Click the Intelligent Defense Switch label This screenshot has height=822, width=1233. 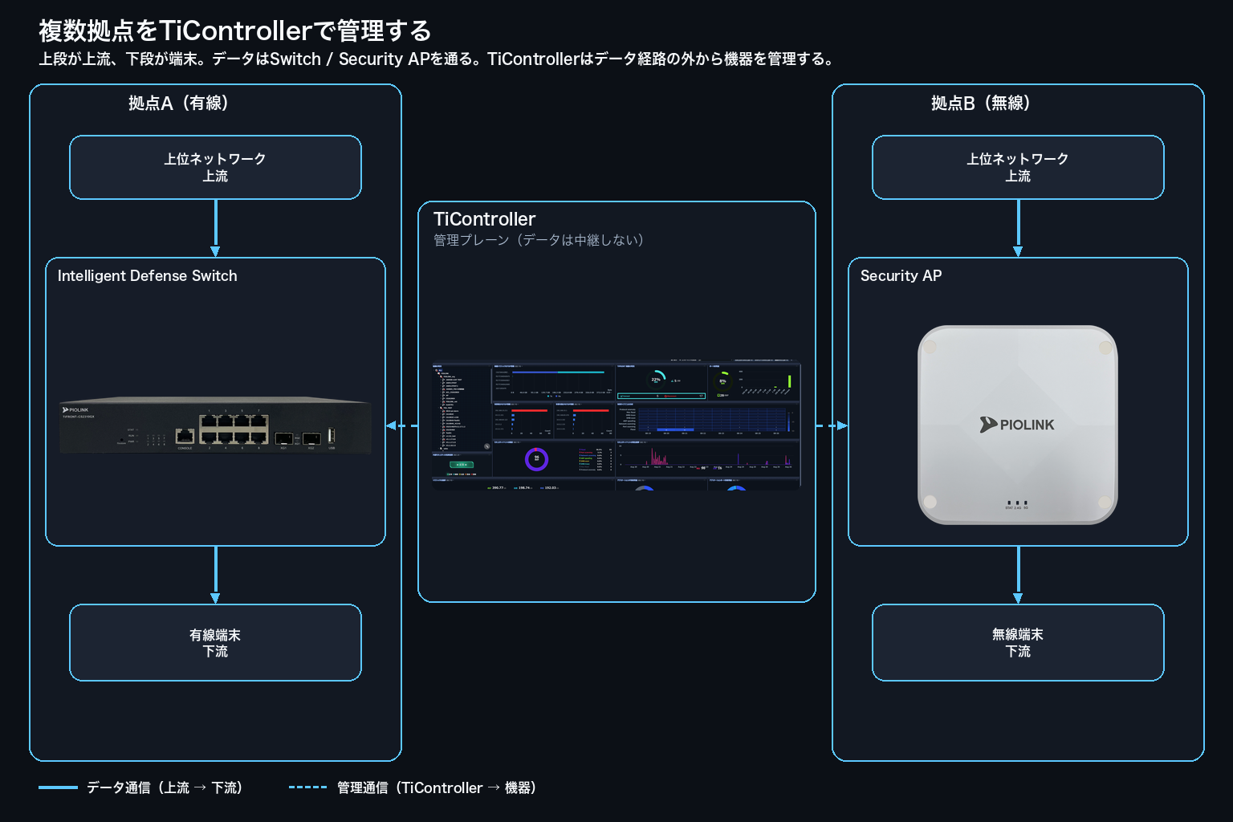pyautogui.click(x=148, y=275)
